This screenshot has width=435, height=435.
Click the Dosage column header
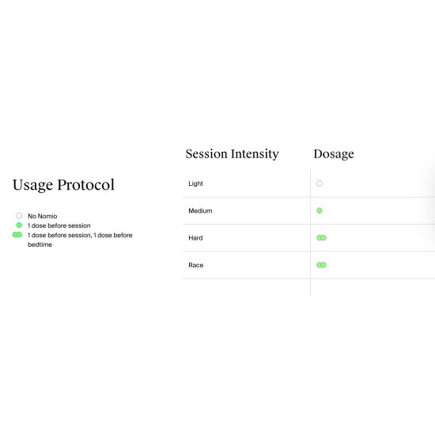[334, 154]
